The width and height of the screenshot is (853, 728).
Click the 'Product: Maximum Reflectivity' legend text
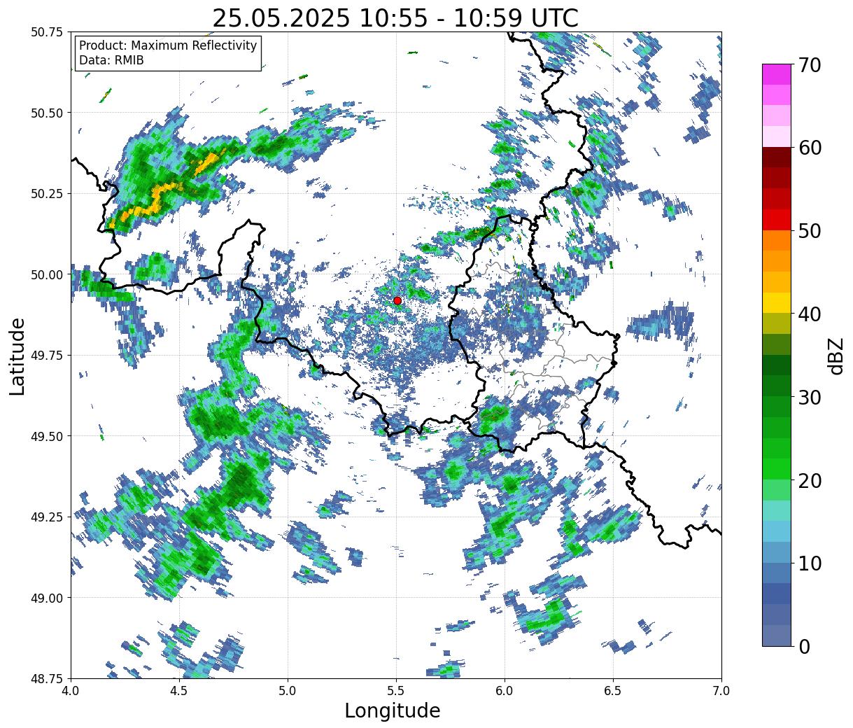coord(168,45)
